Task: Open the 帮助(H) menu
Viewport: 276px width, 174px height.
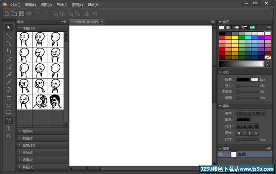Action: [x=94, y=5]
